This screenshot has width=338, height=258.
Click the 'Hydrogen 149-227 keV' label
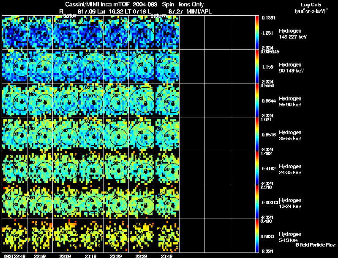293,34
